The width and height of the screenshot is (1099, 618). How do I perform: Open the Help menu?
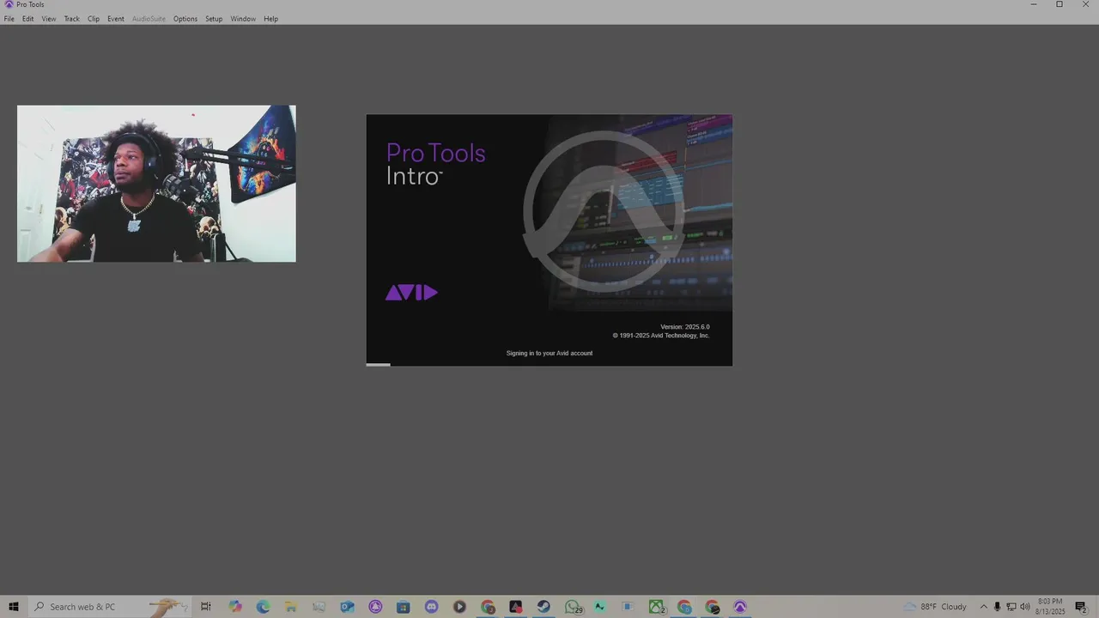coord(270,19)
